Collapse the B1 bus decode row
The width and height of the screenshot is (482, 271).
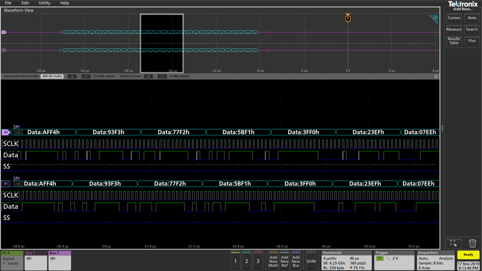click(x=18, y=184)
